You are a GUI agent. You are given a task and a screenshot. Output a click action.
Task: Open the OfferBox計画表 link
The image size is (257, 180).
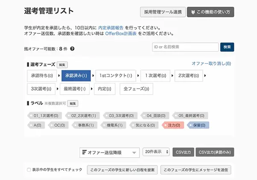click(x=121, y=33)
